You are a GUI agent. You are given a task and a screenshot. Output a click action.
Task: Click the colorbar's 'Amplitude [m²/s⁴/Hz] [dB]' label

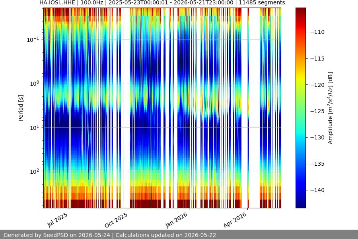(331, 108)
